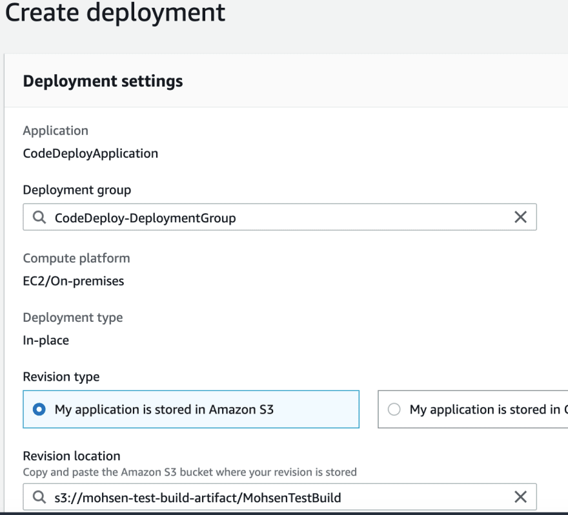The image size is (568, 515).
Task: Click the 'Copy and paste the Amazon S3 bucket' hint
Action: pyautogui.click(x=190, y=472)
